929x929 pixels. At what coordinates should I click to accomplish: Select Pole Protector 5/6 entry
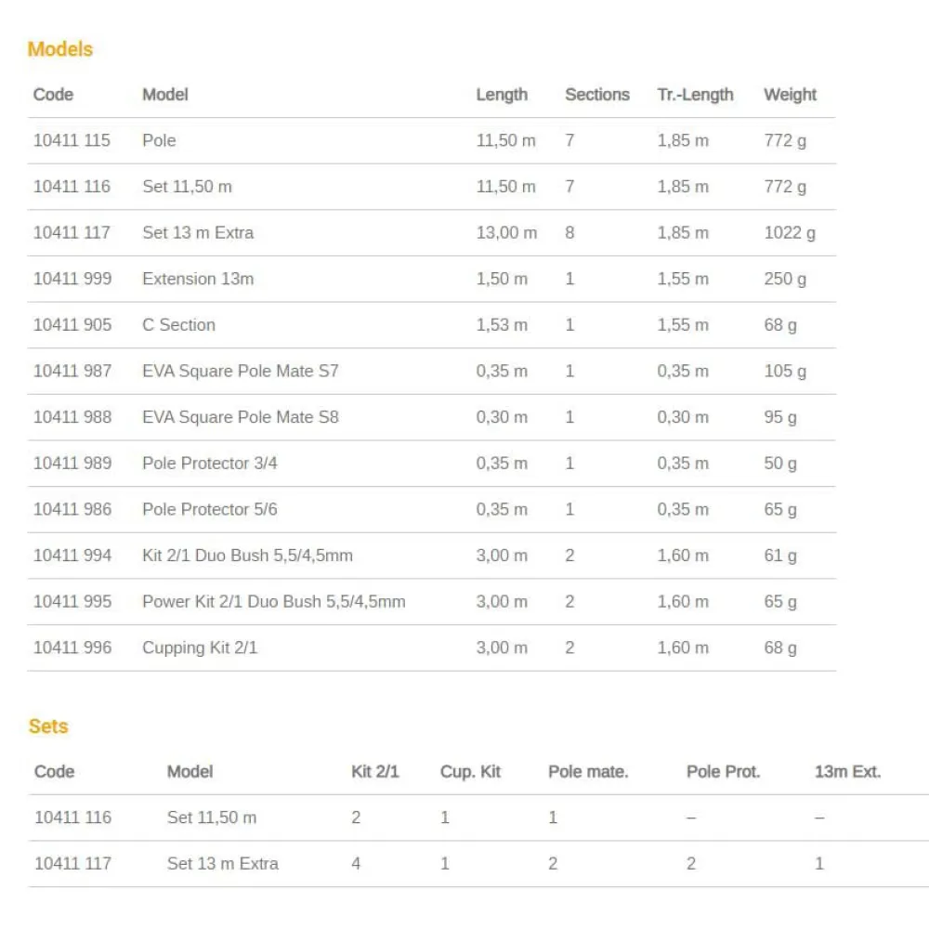[210, 509]
